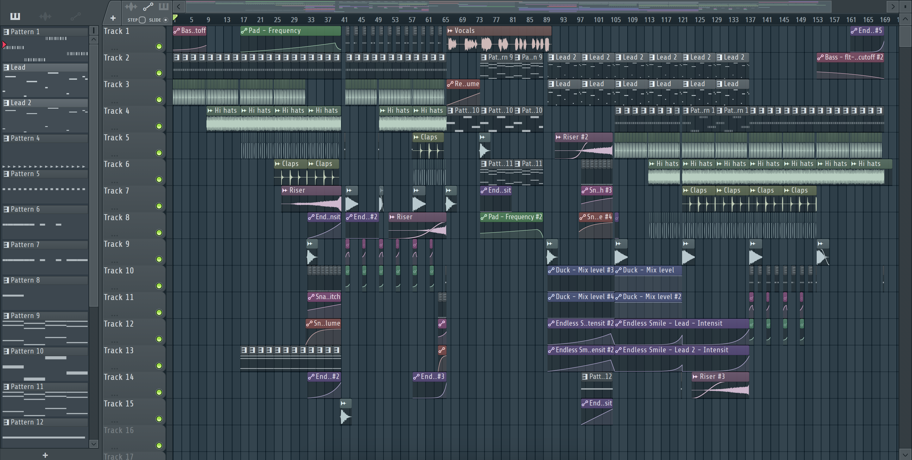
Task: Toggle Track 16 mute LED
Action: (x=159, y=445)
